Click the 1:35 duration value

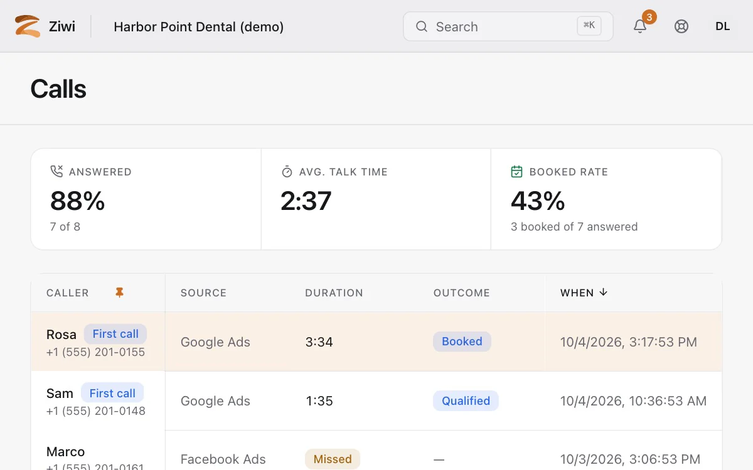[x=319, y=401]
